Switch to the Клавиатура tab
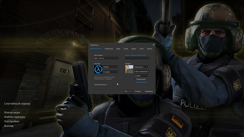Screen dimensions: 244x137 [x=109, y=49]
